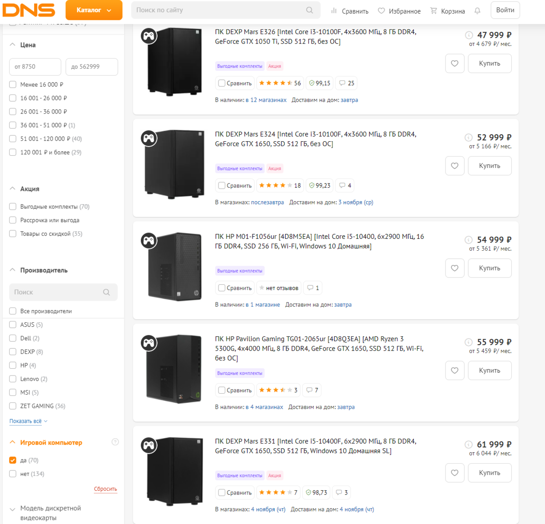
Task: Check the нет gaming computer filter
Action: tap(13, 474)
